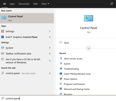Click the Control Panel title in preview pane

89,28
